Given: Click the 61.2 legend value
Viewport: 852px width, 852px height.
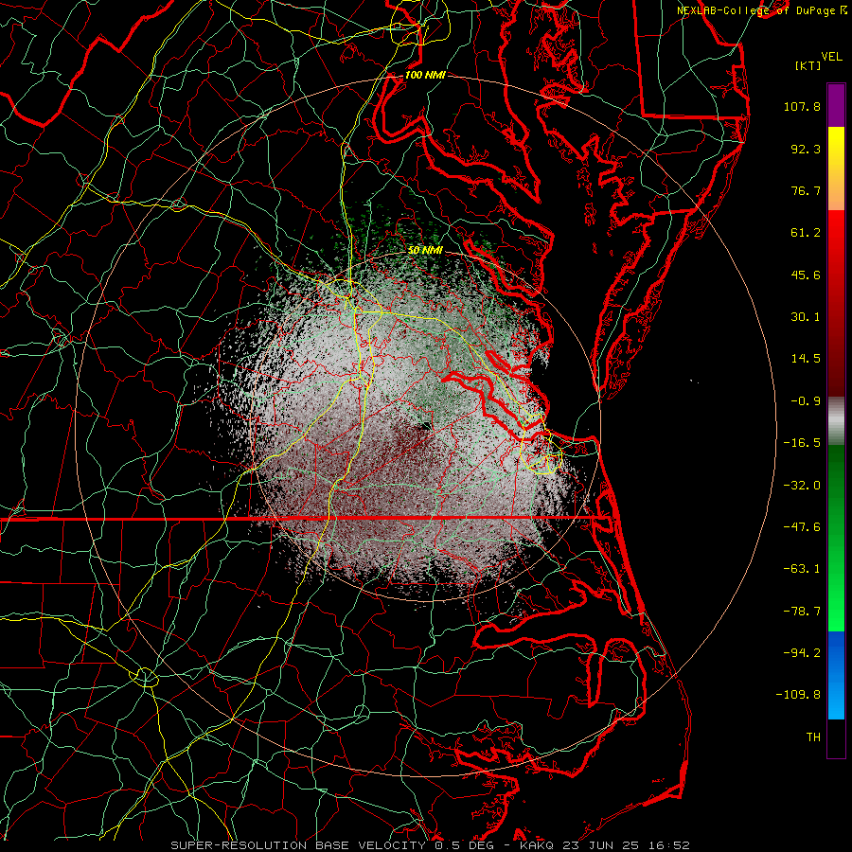Looking at the screenshot, I should [x=806, y=233].
